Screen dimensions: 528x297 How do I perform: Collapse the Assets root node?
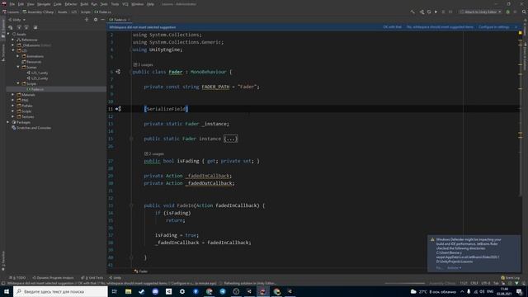pyautogui.click(x=8, y=34)
